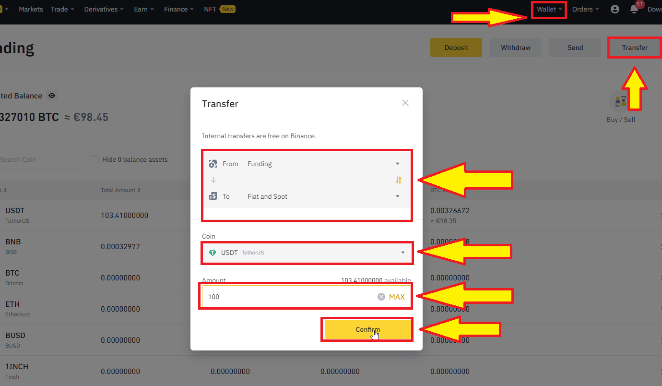662x386 pixels.
Task: Expand the Trade menu
Action: point(63,9)
